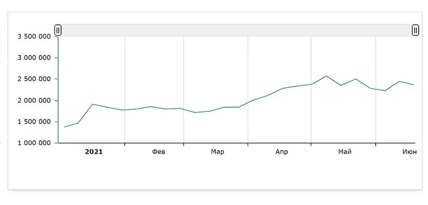Select the Мар month label

click(x=217, y=152)
